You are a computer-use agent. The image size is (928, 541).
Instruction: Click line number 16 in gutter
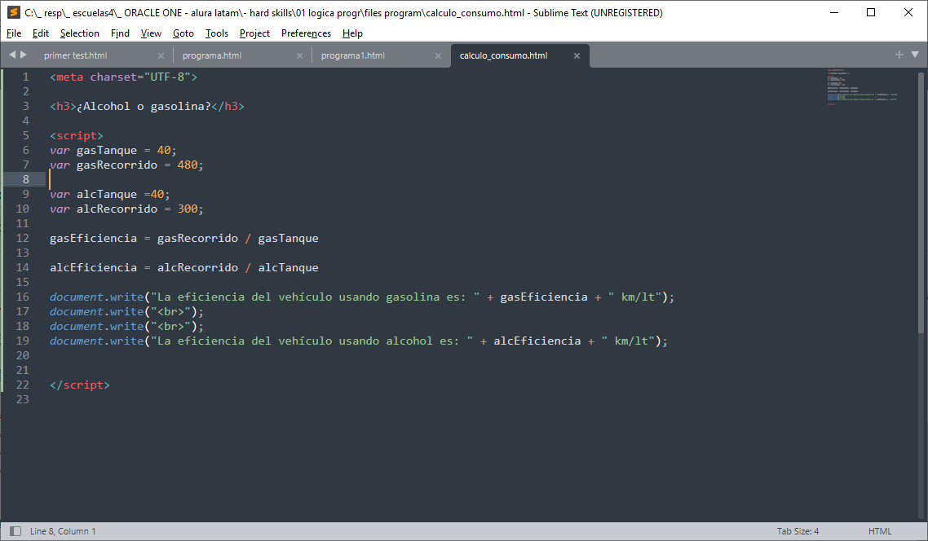(x=23, y=297)
